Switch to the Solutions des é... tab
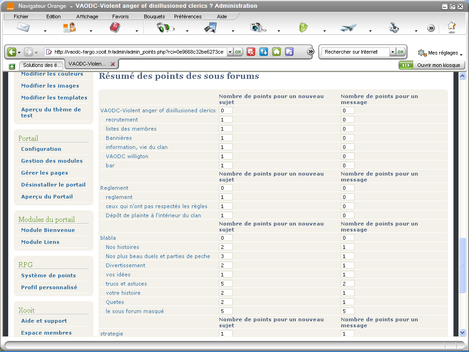The height and width of the screenshot is (352, 469). 42,65
